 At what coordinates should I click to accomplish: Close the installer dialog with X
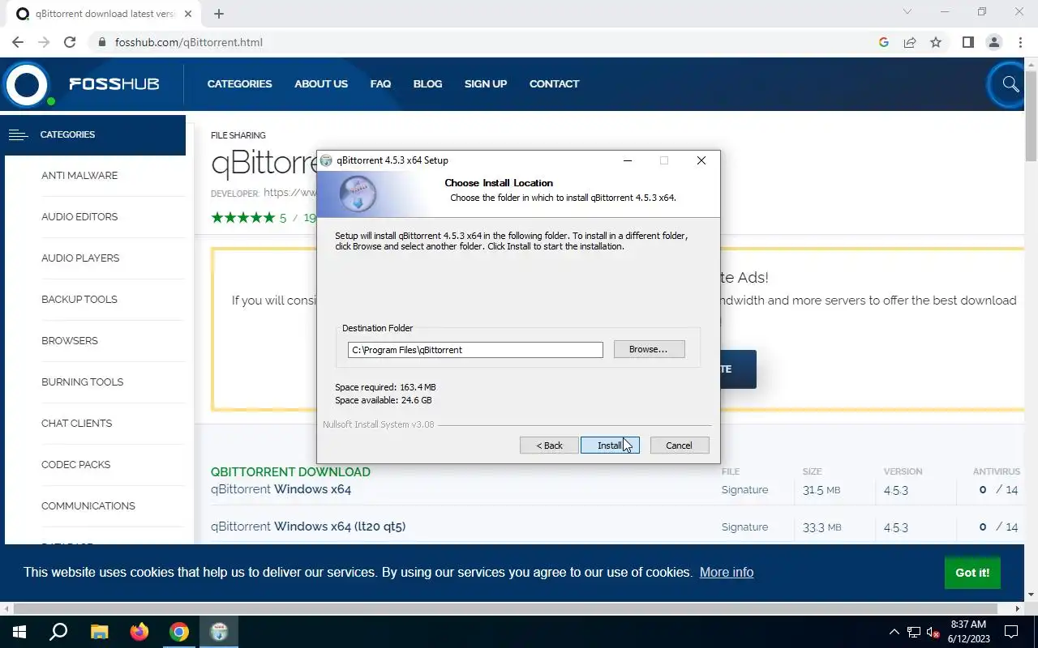click(701, 160)
